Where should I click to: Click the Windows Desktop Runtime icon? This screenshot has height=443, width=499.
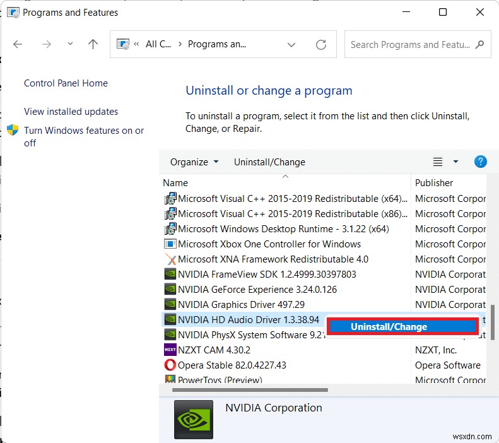click(x=170, y=229)
